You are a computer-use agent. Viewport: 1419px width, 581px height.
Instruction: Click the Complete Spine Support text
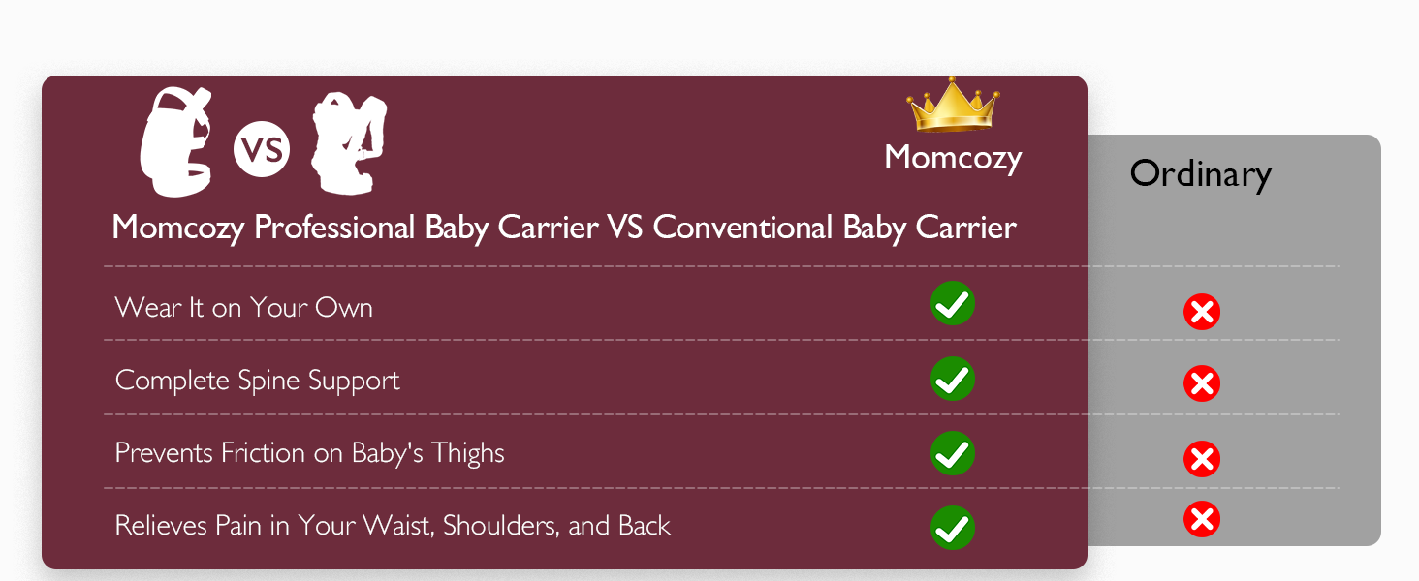(258, 381)
